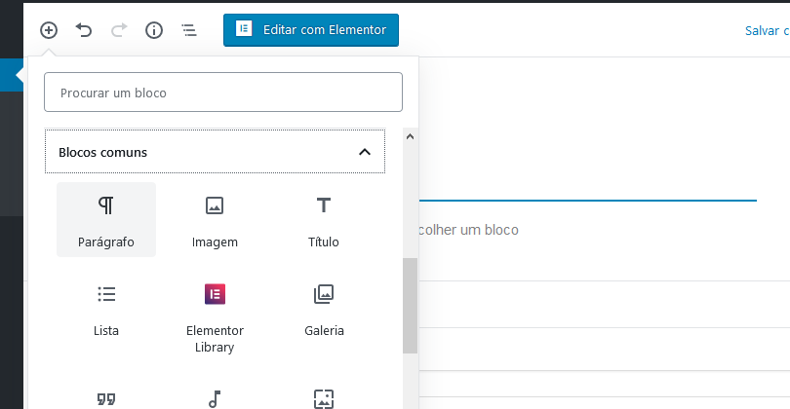Focus the Procurar um bloco search field

pos(223,93)
